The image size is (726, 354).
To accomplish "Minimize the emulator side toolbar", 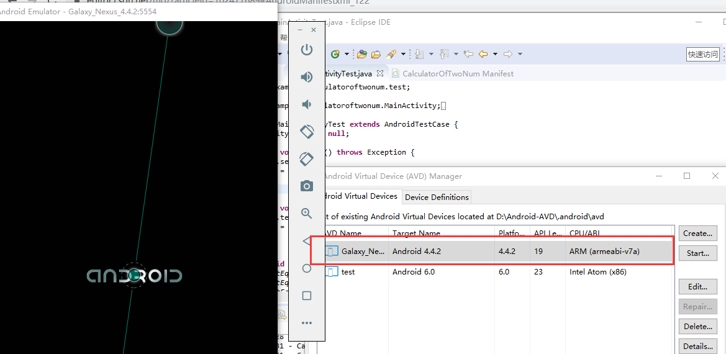I will pyautogui.click(x=300, y=30).
